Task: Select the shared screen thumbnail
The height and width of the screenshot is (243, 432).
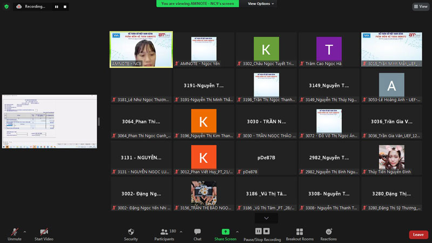Action: [x=50, y=122]
